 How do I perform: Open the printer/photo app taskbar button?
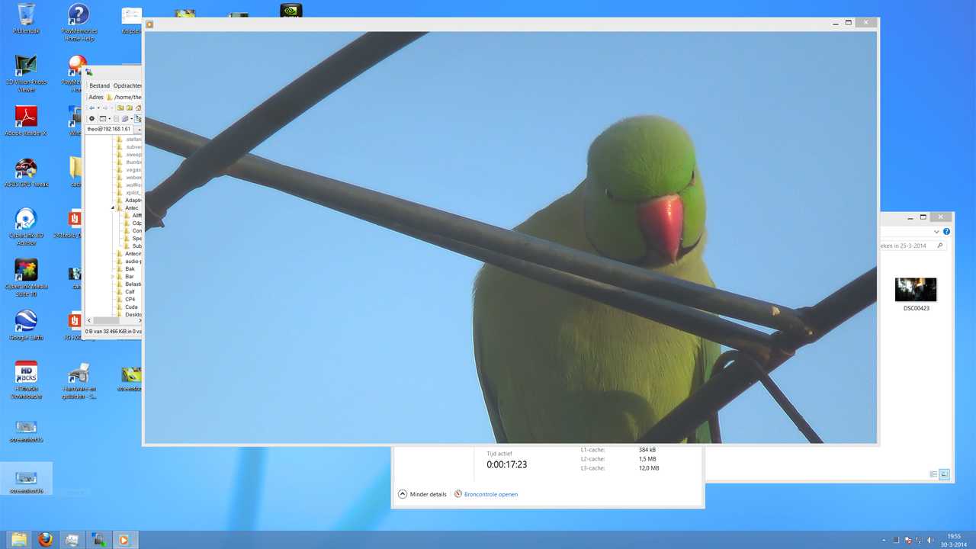tap(72, 540)
